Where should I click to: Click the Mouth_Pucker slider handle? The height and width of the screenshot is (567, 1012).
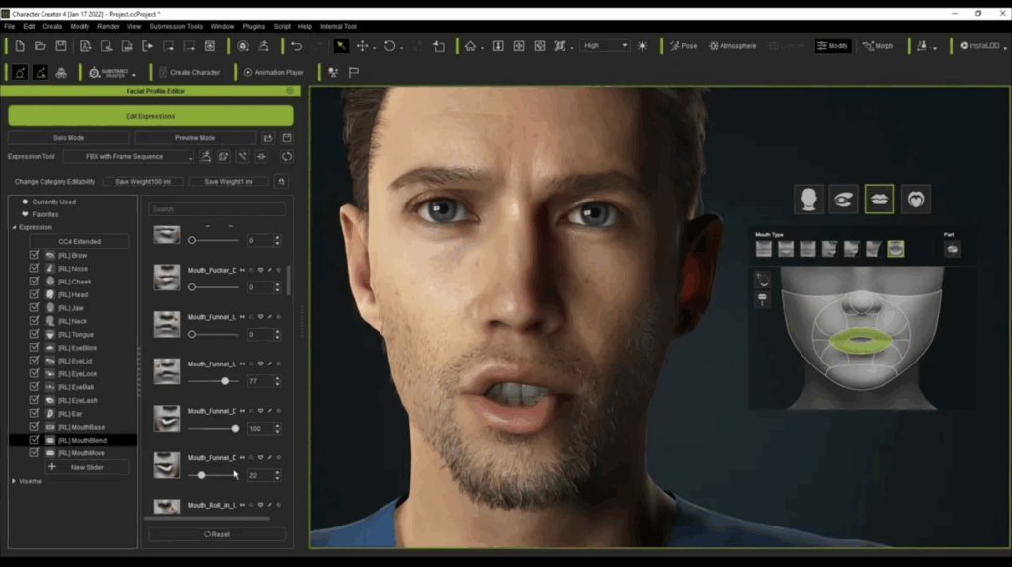point(192,287)
